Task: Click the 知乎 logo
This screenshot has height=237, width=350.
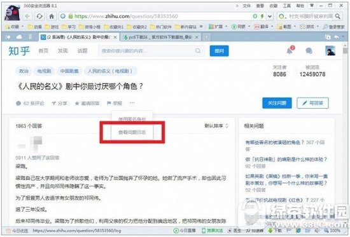Action: pyautogui.click(x=19, y=51)
